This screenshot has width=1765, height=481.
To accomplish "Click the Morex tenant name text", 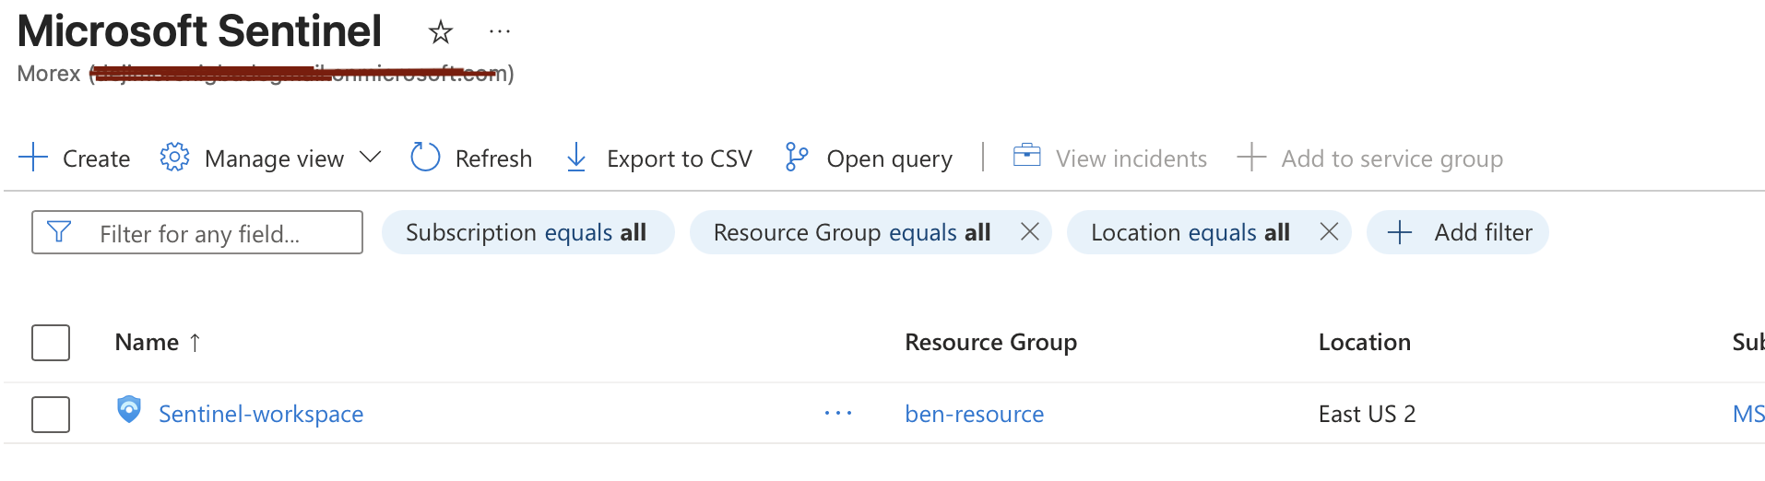I will coord(49,74).
